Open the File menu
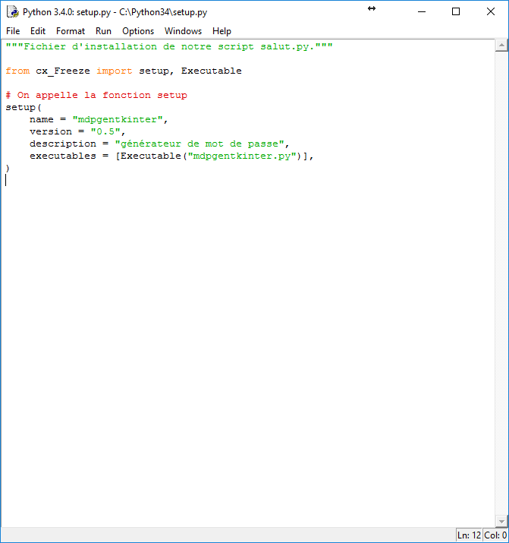 13,31
